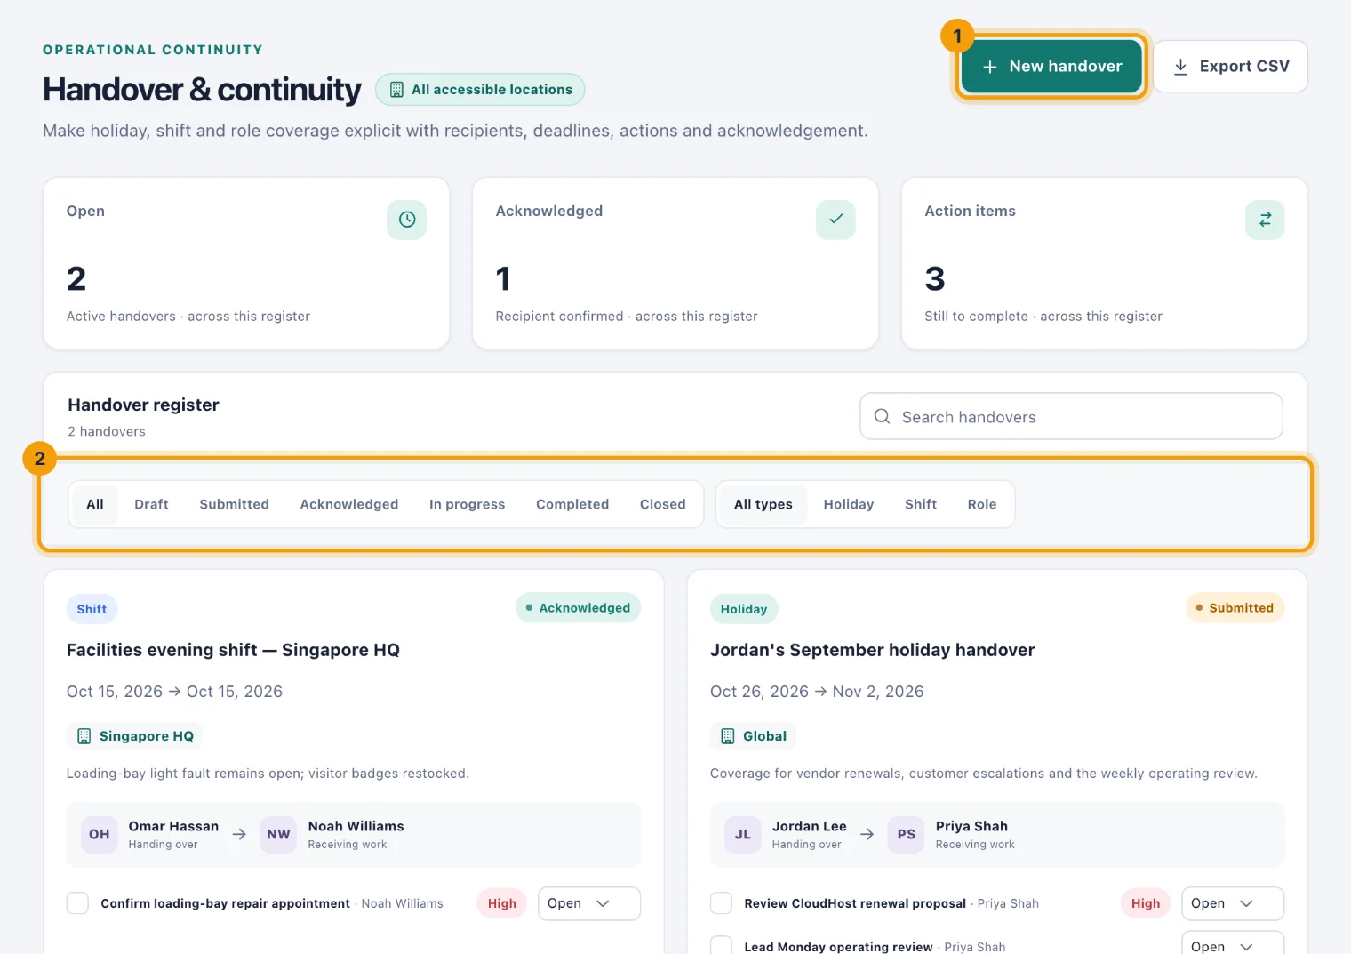Click the Acknowledged status badge on Facilities handover
This screenshot has height=954, width=1351.
click(578, 608)
